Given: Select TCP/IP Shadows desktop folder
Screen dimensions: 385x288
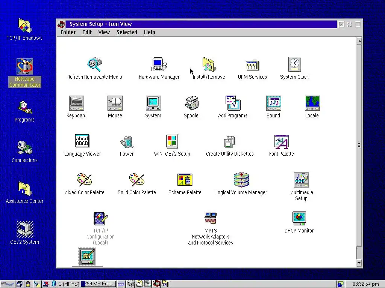Looking at the screenshot, I should (24, 26).
